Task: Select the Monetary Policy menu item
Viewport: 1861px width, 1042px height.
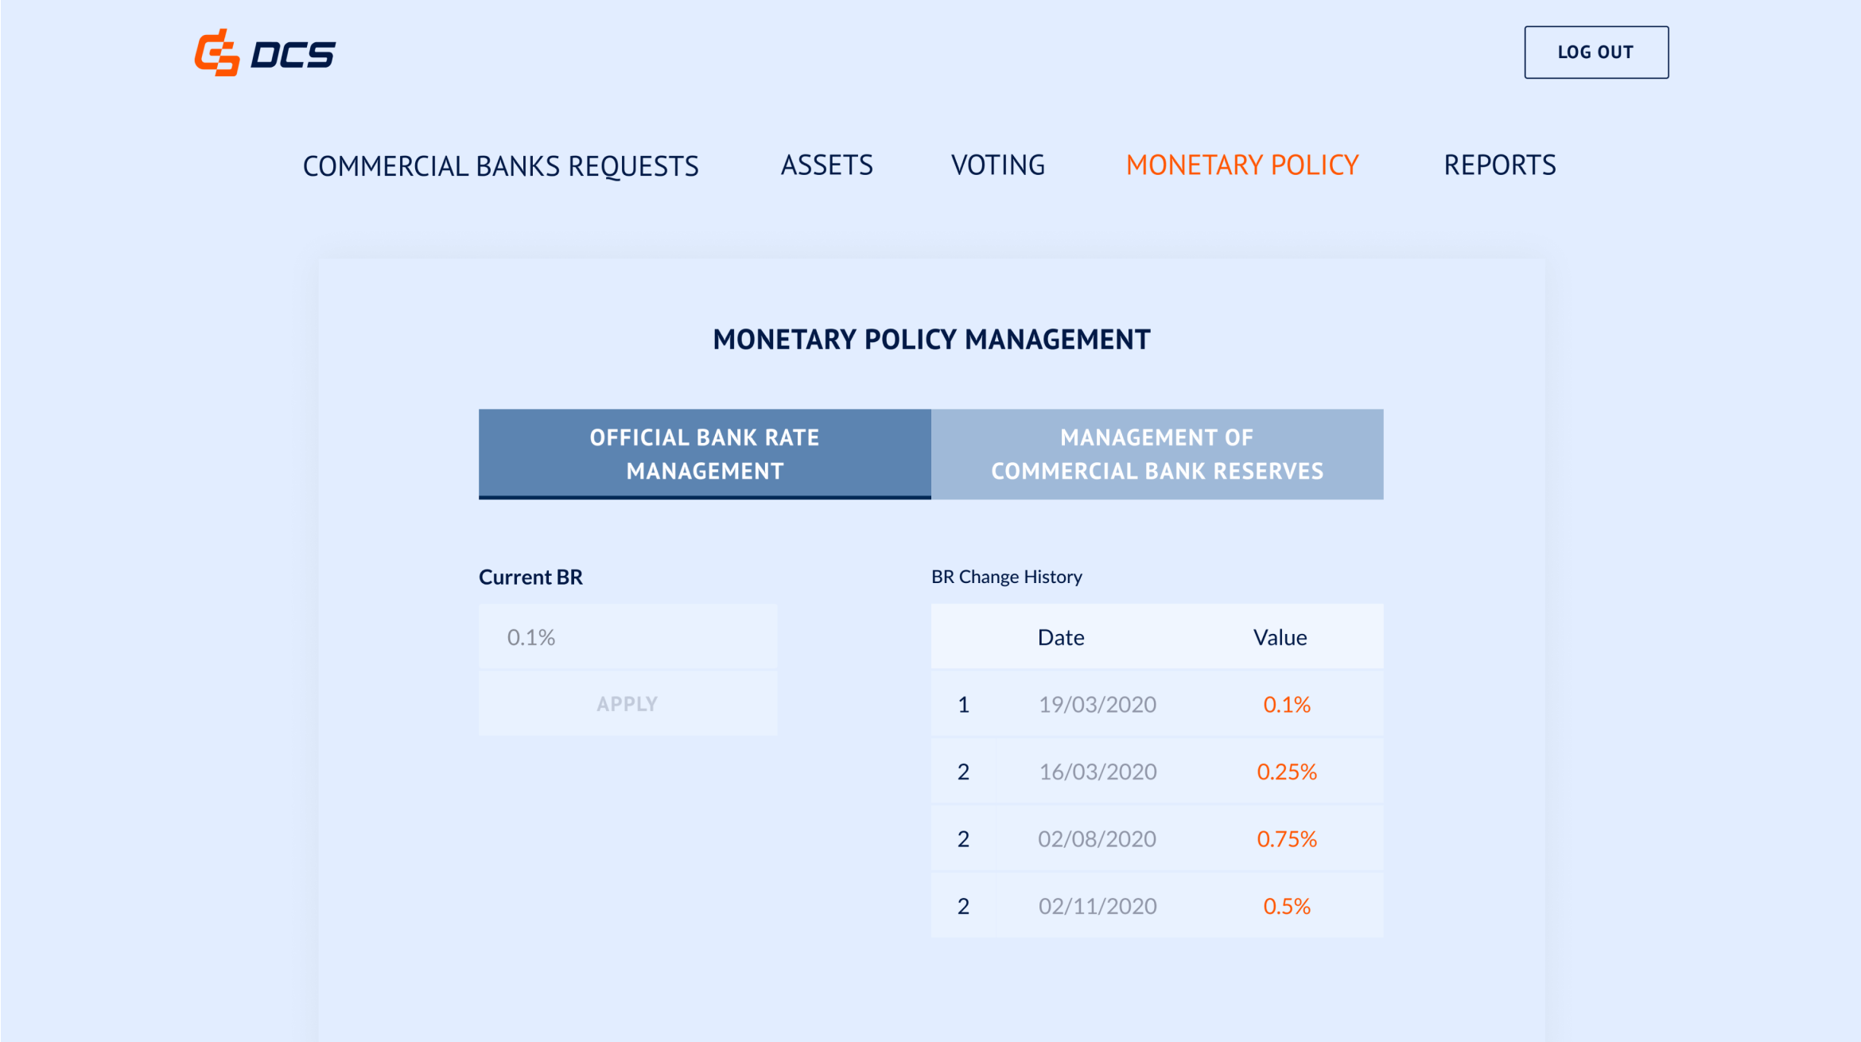Action: tap(1241, 165)
